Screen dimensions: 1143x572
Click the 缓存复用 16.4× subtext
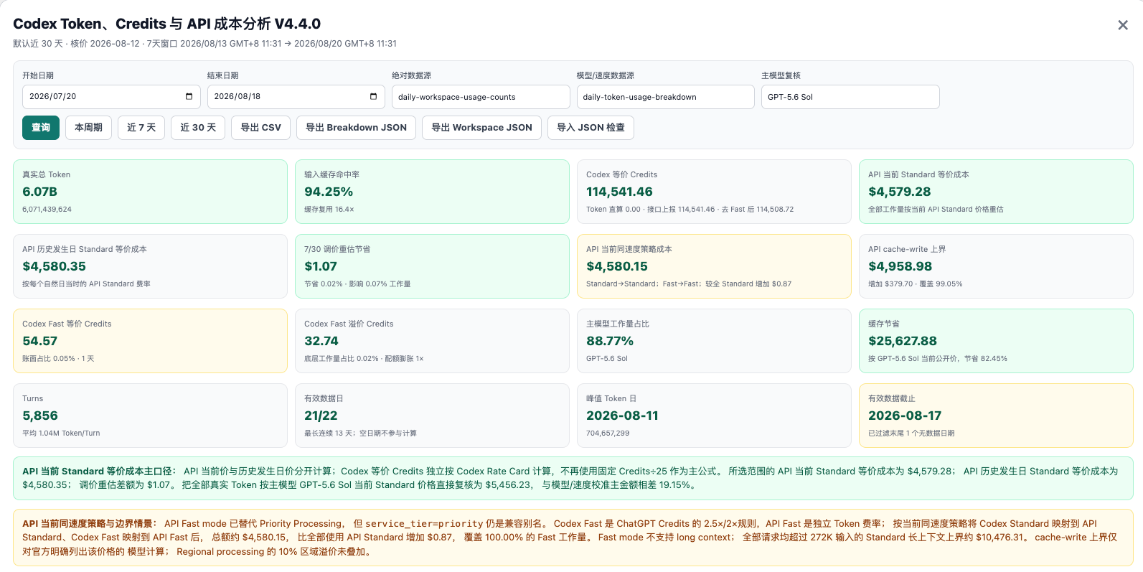point(329,210)
